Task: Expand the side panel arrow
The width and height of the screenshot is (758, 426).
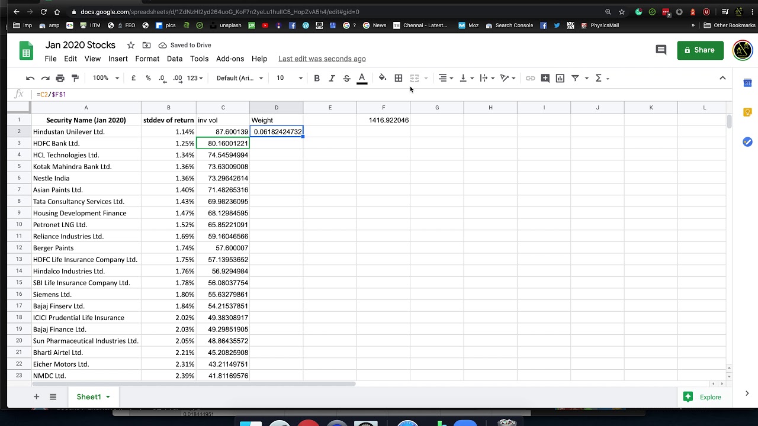Action: pos(747,393)
